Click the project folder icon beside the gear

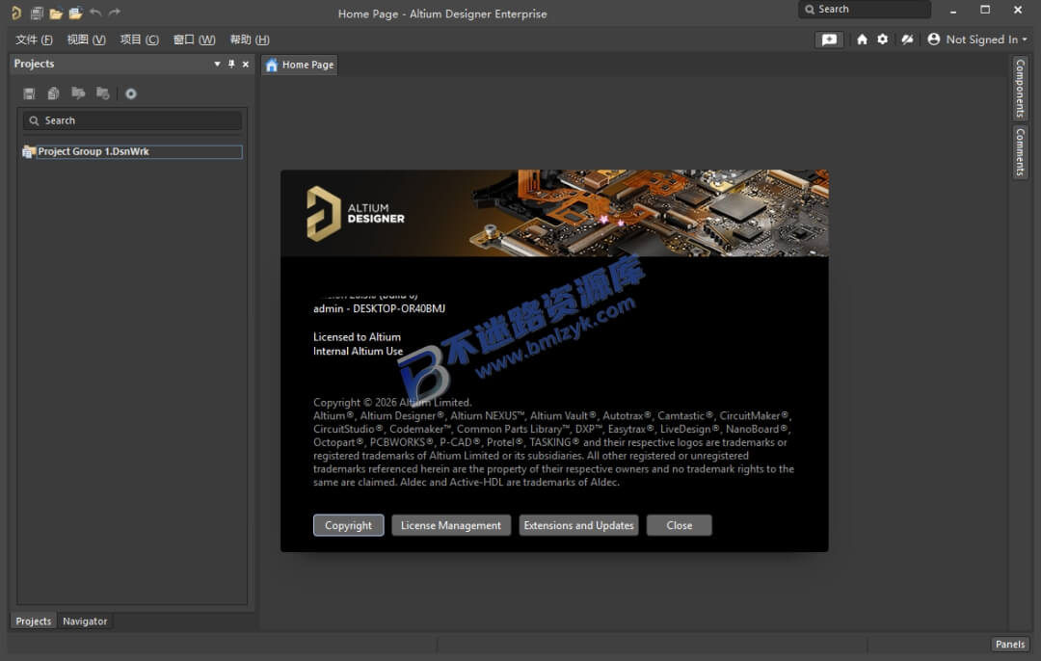click(x=102, y=93)
